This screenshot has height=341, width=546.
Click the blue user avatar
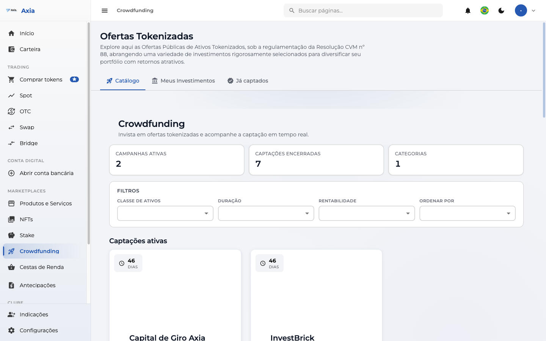(x=521, y=11)
